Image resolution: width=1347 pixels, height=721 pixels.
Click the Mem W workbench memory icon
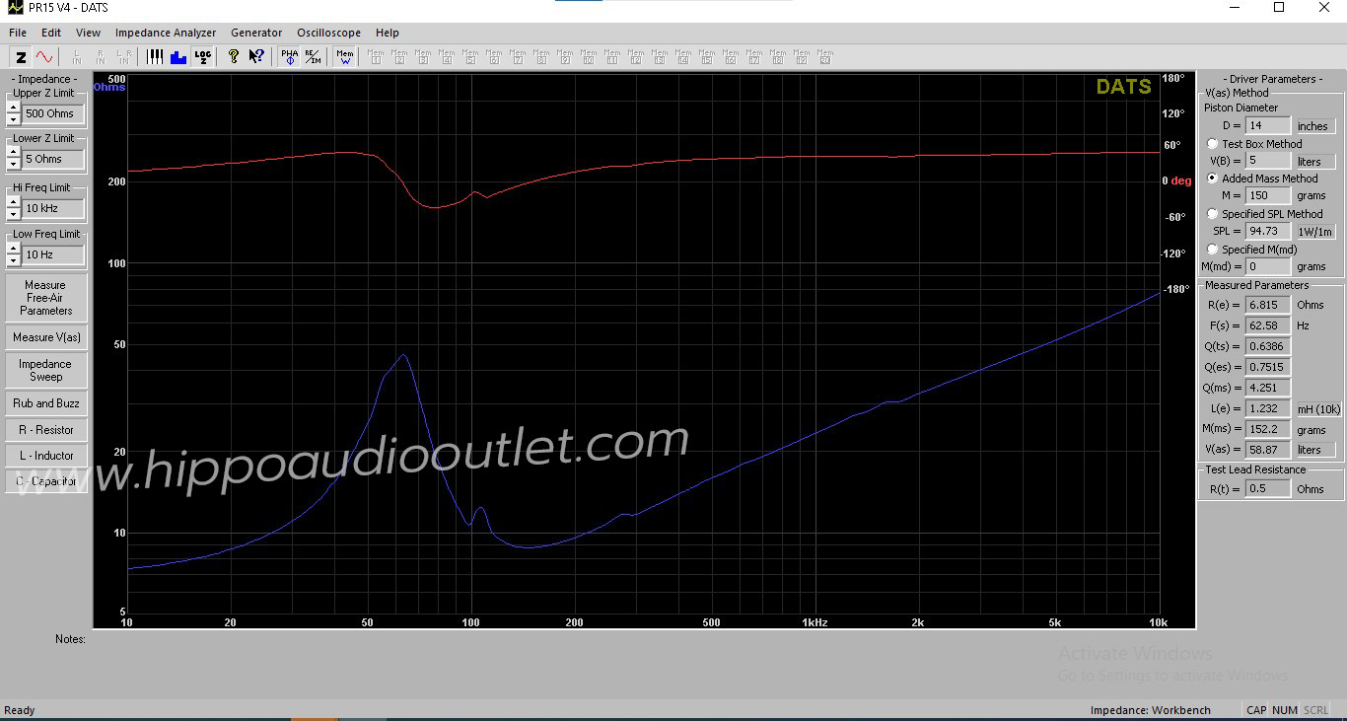click(x=345, y=57)
